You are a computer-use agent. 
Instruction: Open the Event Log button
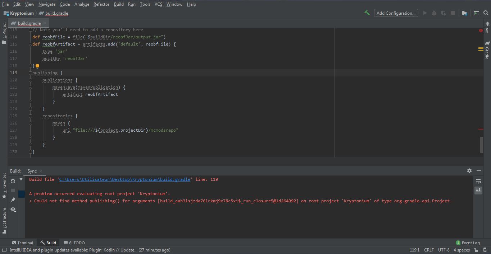[x=468, y=243]
